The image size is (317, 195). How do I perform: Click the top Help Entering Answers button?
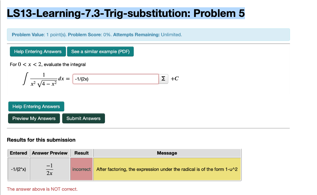[37, 52]
